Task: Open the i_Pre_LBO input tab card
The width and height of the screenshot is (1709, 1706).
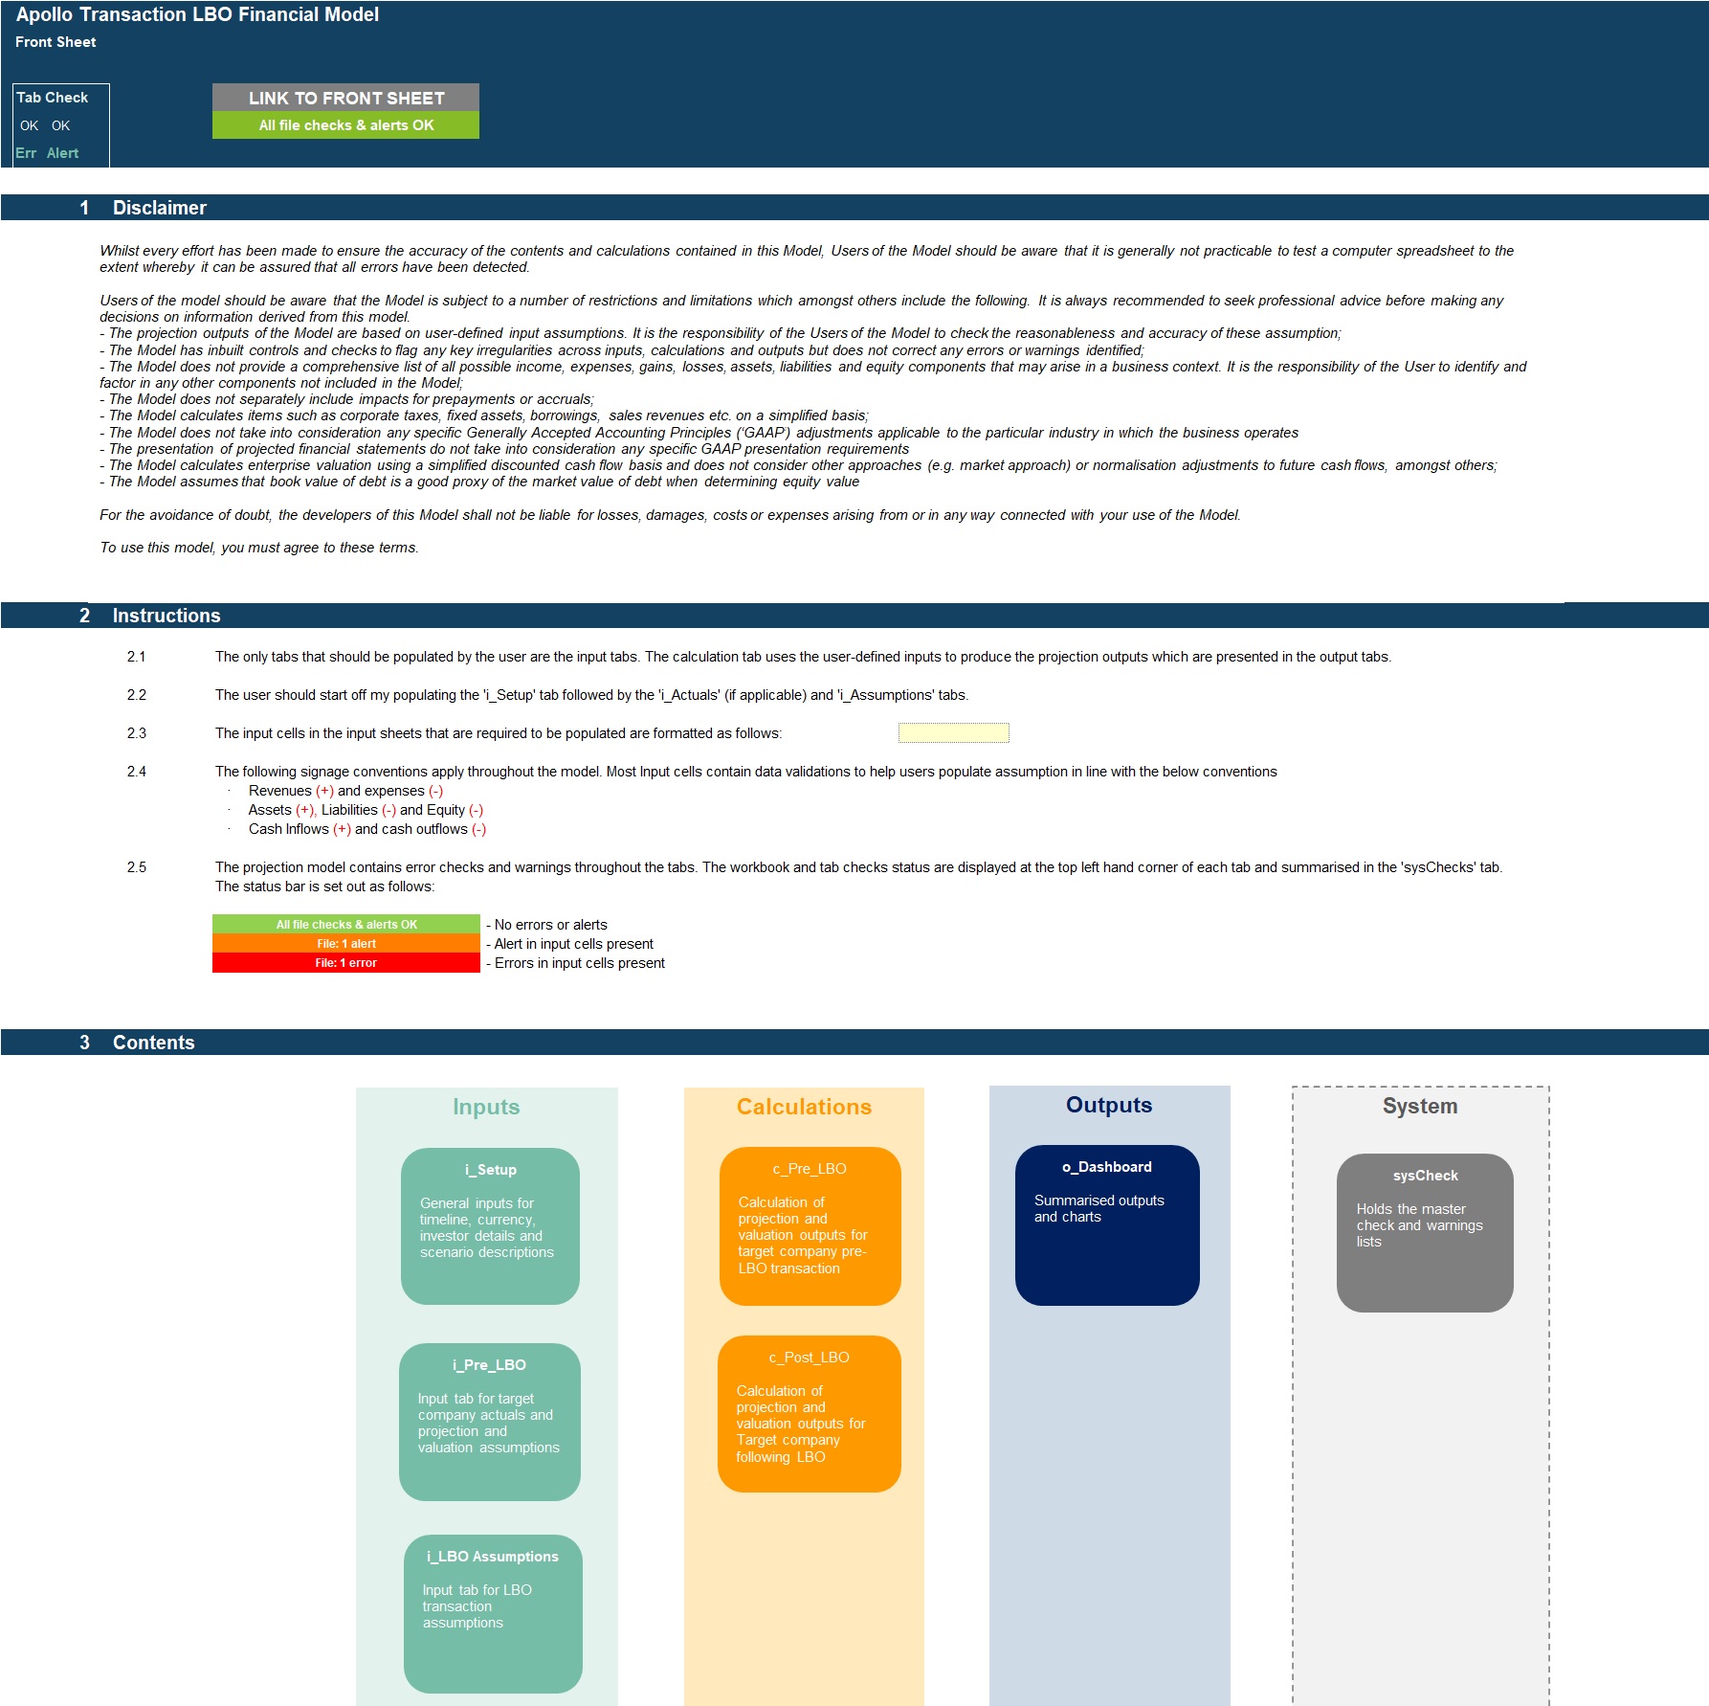Action: click(x=490, y=1422)
